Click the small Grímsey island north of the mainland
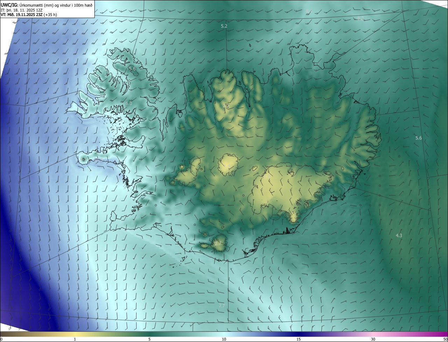This screenshot has width=448, height=342. (x=251, y=45)
